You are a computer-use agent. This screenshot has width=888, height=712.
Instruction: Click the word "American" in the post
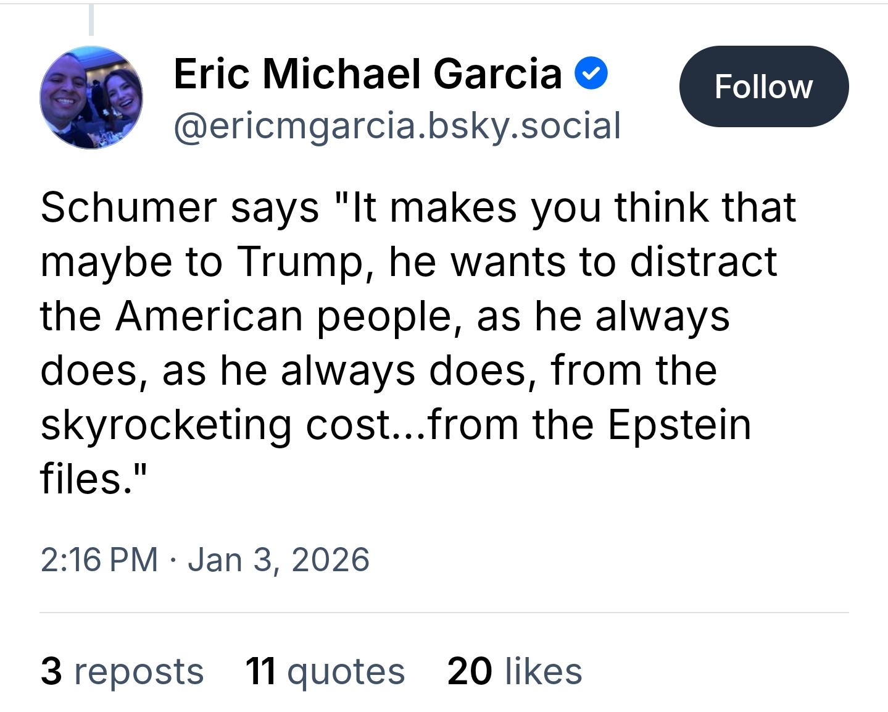click(209, 316)
